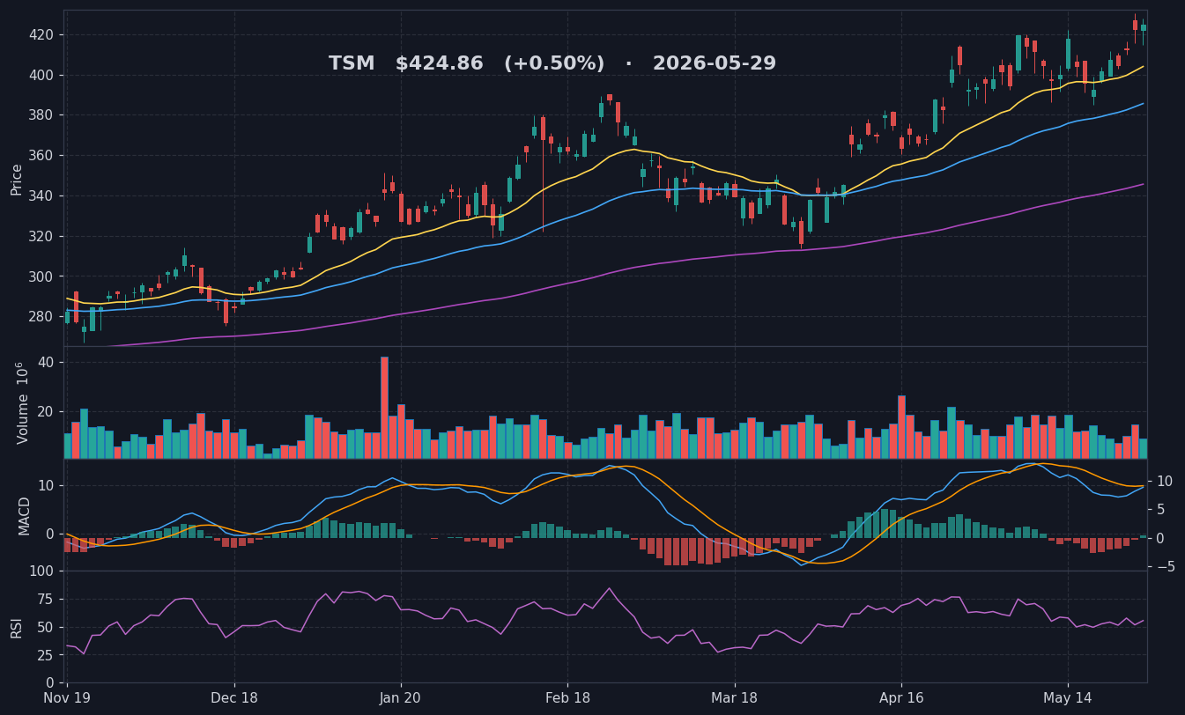Click the RSI axis title
This screenshot has height=715, width=1185.
17,627
